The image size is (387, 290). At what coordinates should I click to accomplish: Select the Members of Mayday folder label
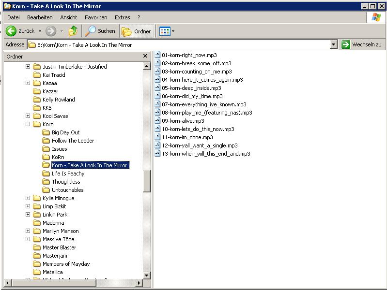[x=66, y=264]
